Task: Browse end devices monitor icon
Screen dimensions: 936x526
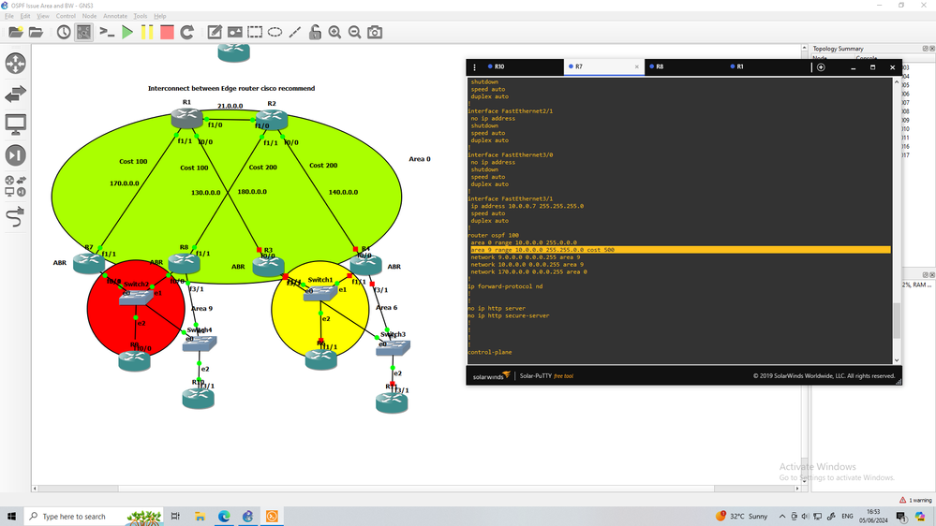Action: point(16,124)
